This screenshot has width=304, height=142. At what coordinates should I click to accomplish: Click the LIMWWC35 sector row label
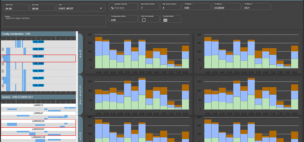point(38,121)
